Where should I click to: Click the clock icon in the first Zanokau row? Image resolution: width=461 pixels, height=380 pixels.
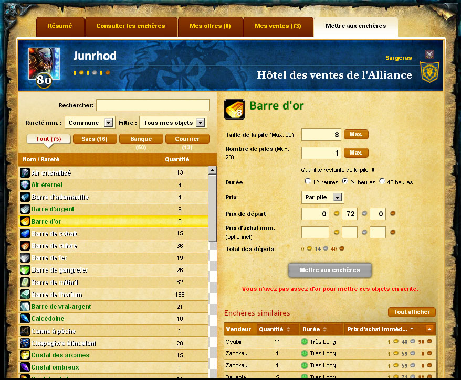pos(305,354)
